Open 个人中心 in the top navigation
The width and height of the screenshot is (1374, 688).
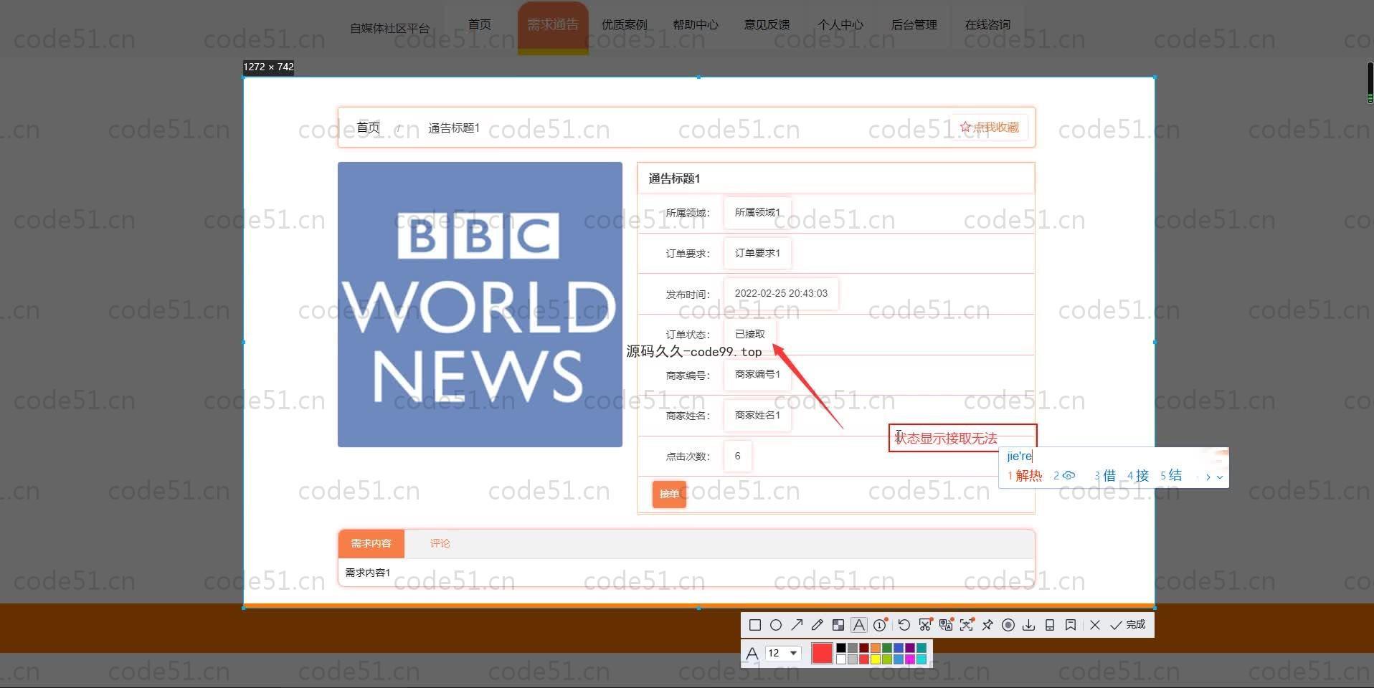(840, 24)
